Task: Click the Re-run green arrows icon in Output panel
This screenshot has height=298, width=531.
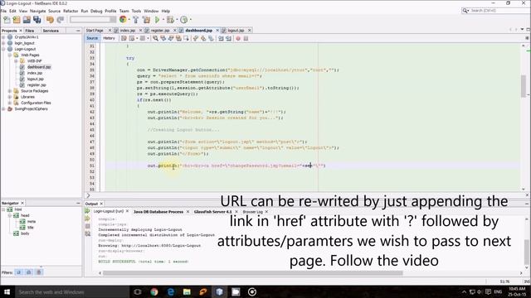Action: click(x=87, y=211)
